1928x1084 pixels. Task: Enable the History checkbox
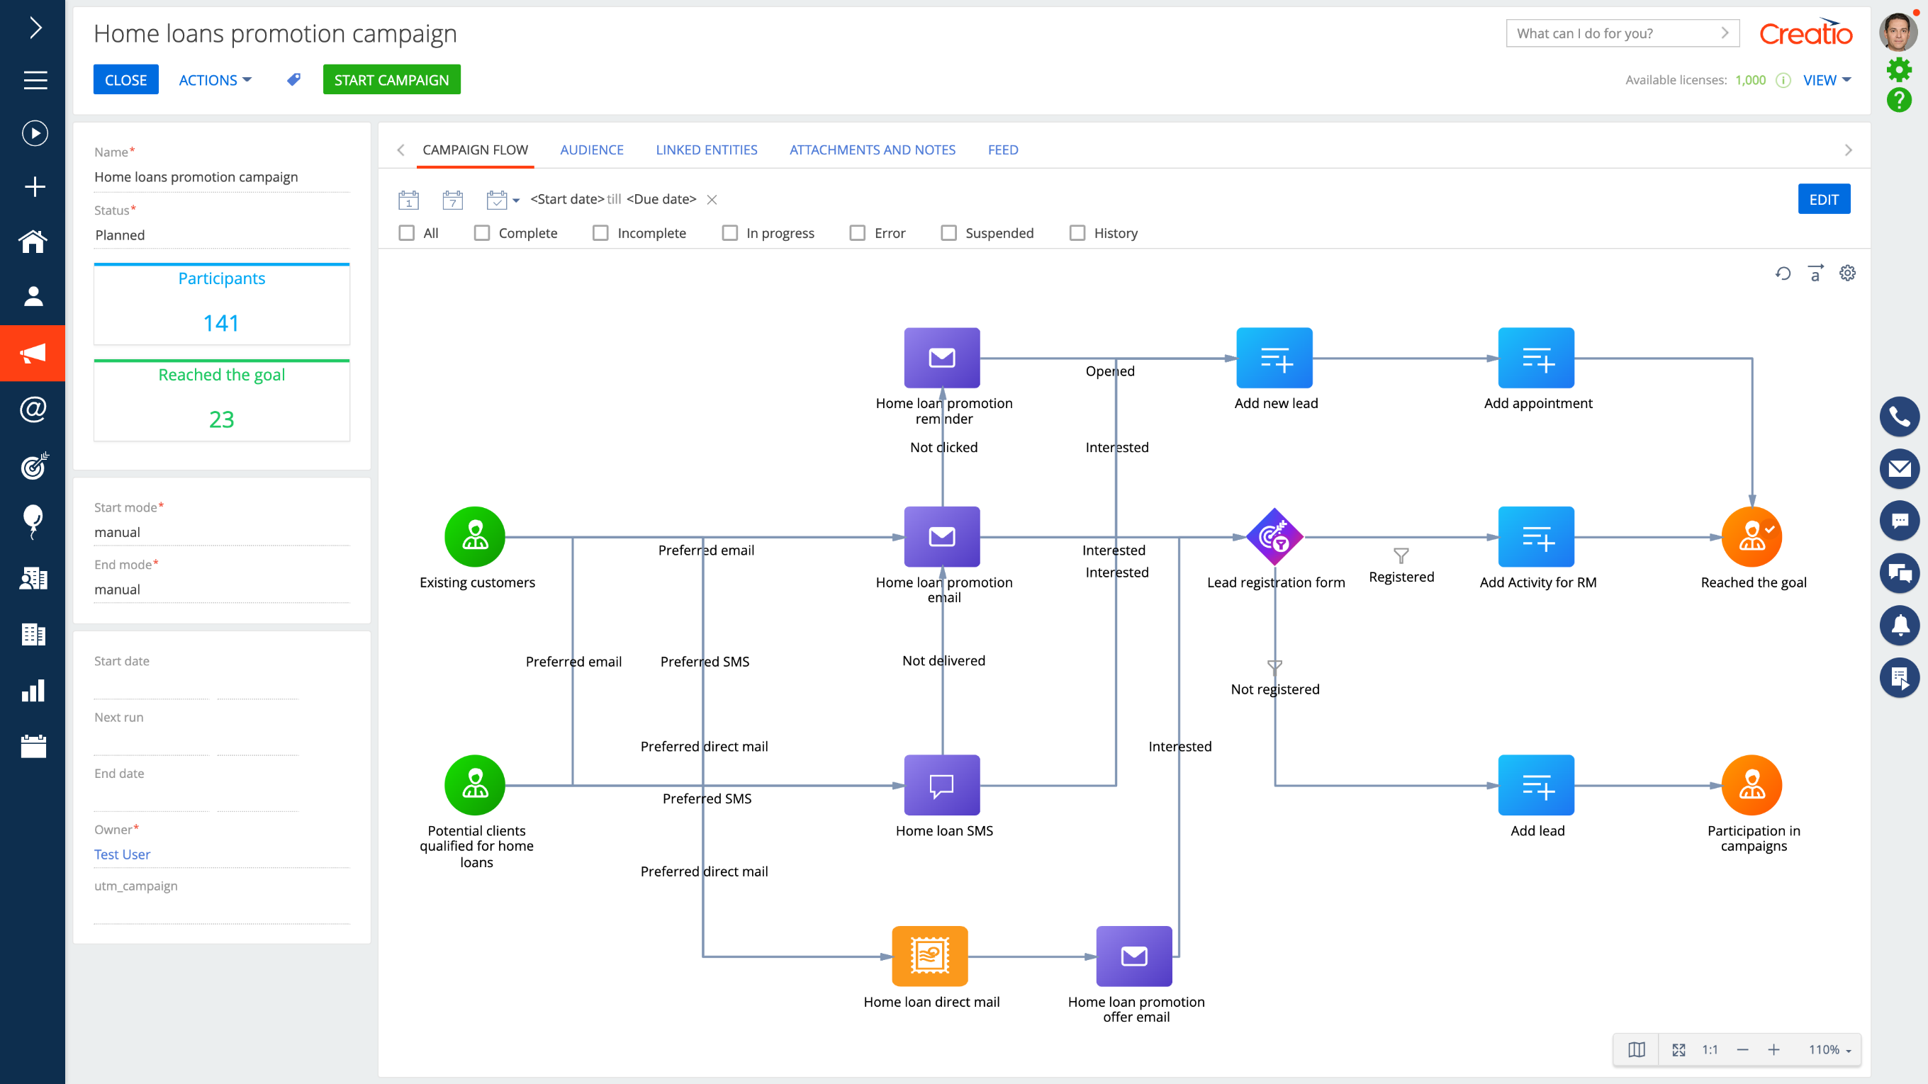tap(1077, 232)
